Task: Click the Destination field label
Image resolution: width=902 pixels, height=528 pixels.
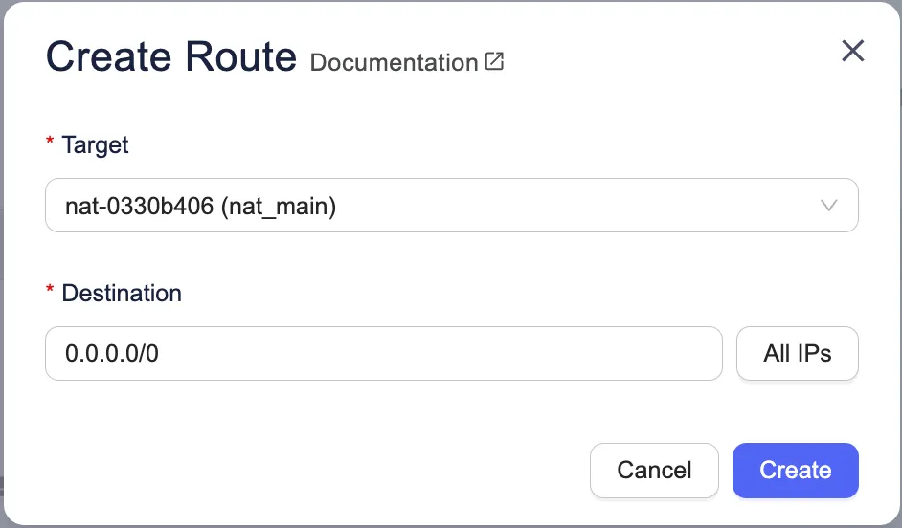Action: tap(122, 293)
